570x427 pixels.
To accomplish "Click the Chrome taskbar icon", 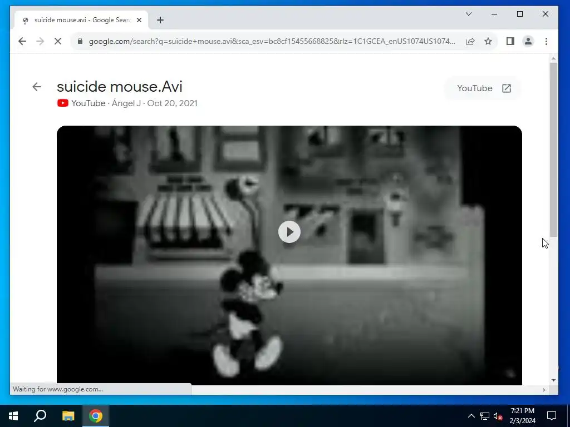I will [96, 416].
